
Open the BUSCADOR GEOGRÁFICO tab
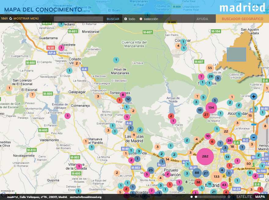[242, 19]
